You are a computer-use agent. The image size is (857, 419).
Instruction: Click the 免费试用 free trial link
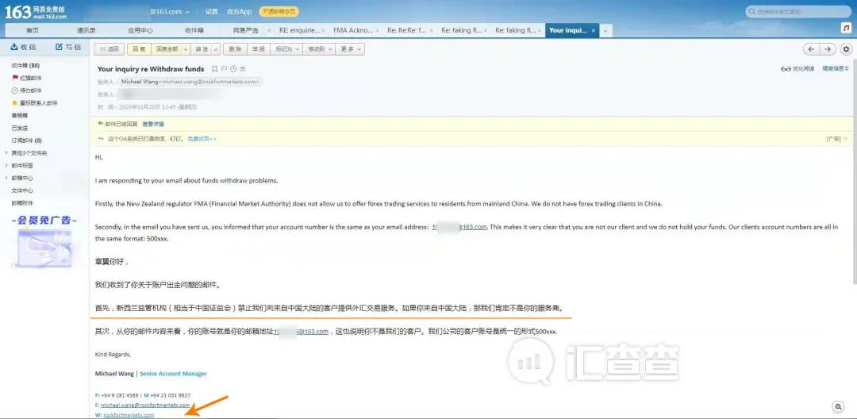tap(202, 139)
